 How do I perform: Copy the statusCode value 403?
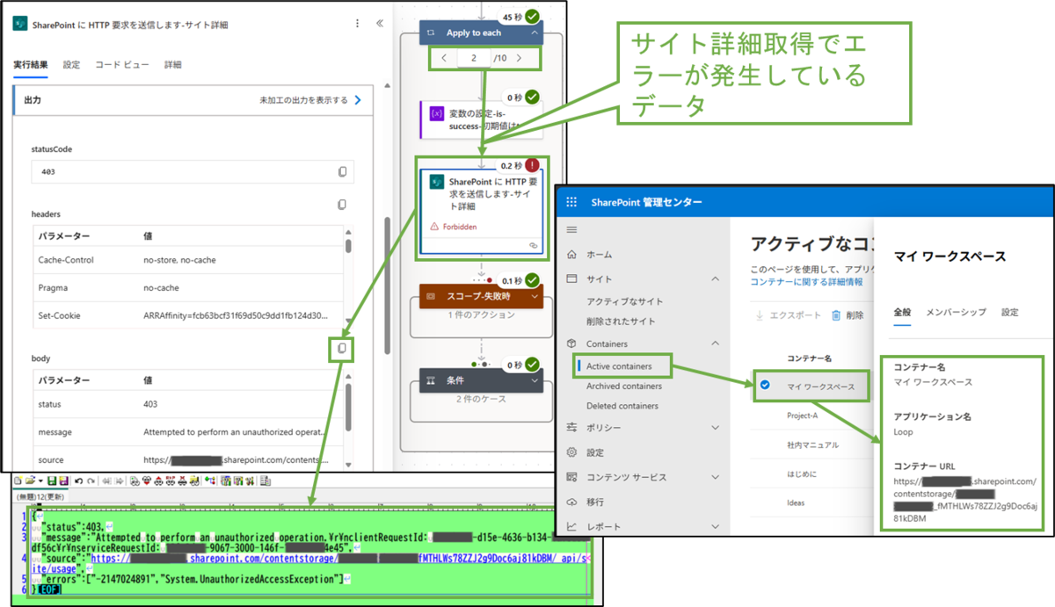(x=343, y=171)
